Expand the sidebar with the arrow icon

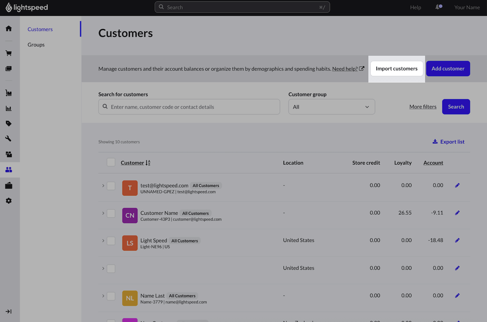9,312
